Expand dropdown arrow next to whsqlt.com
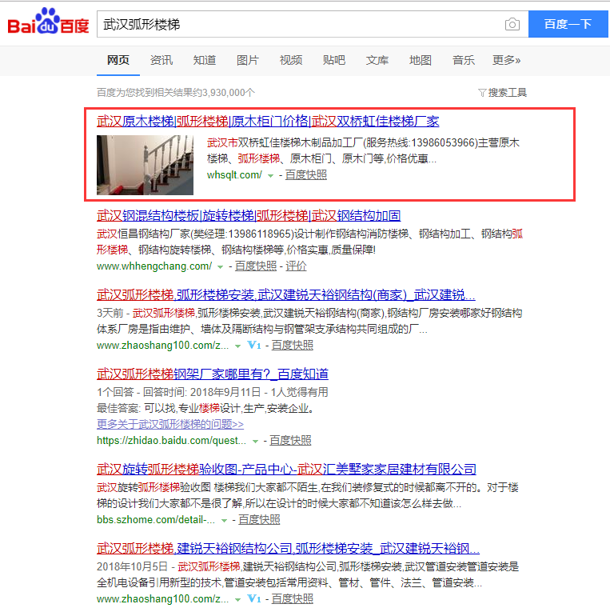Image resolution: width=610 pixels, height=612 pixels. 270,176
